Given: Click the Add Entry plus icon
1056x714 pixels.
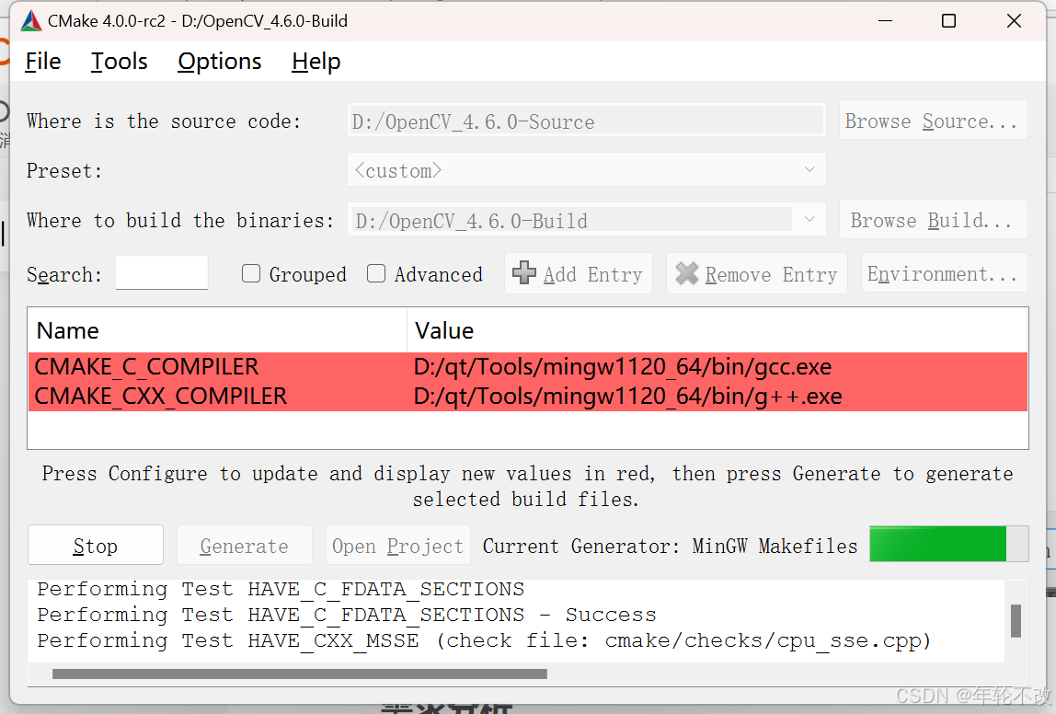Looking at the screenshot, I should (x=523, y=273).
